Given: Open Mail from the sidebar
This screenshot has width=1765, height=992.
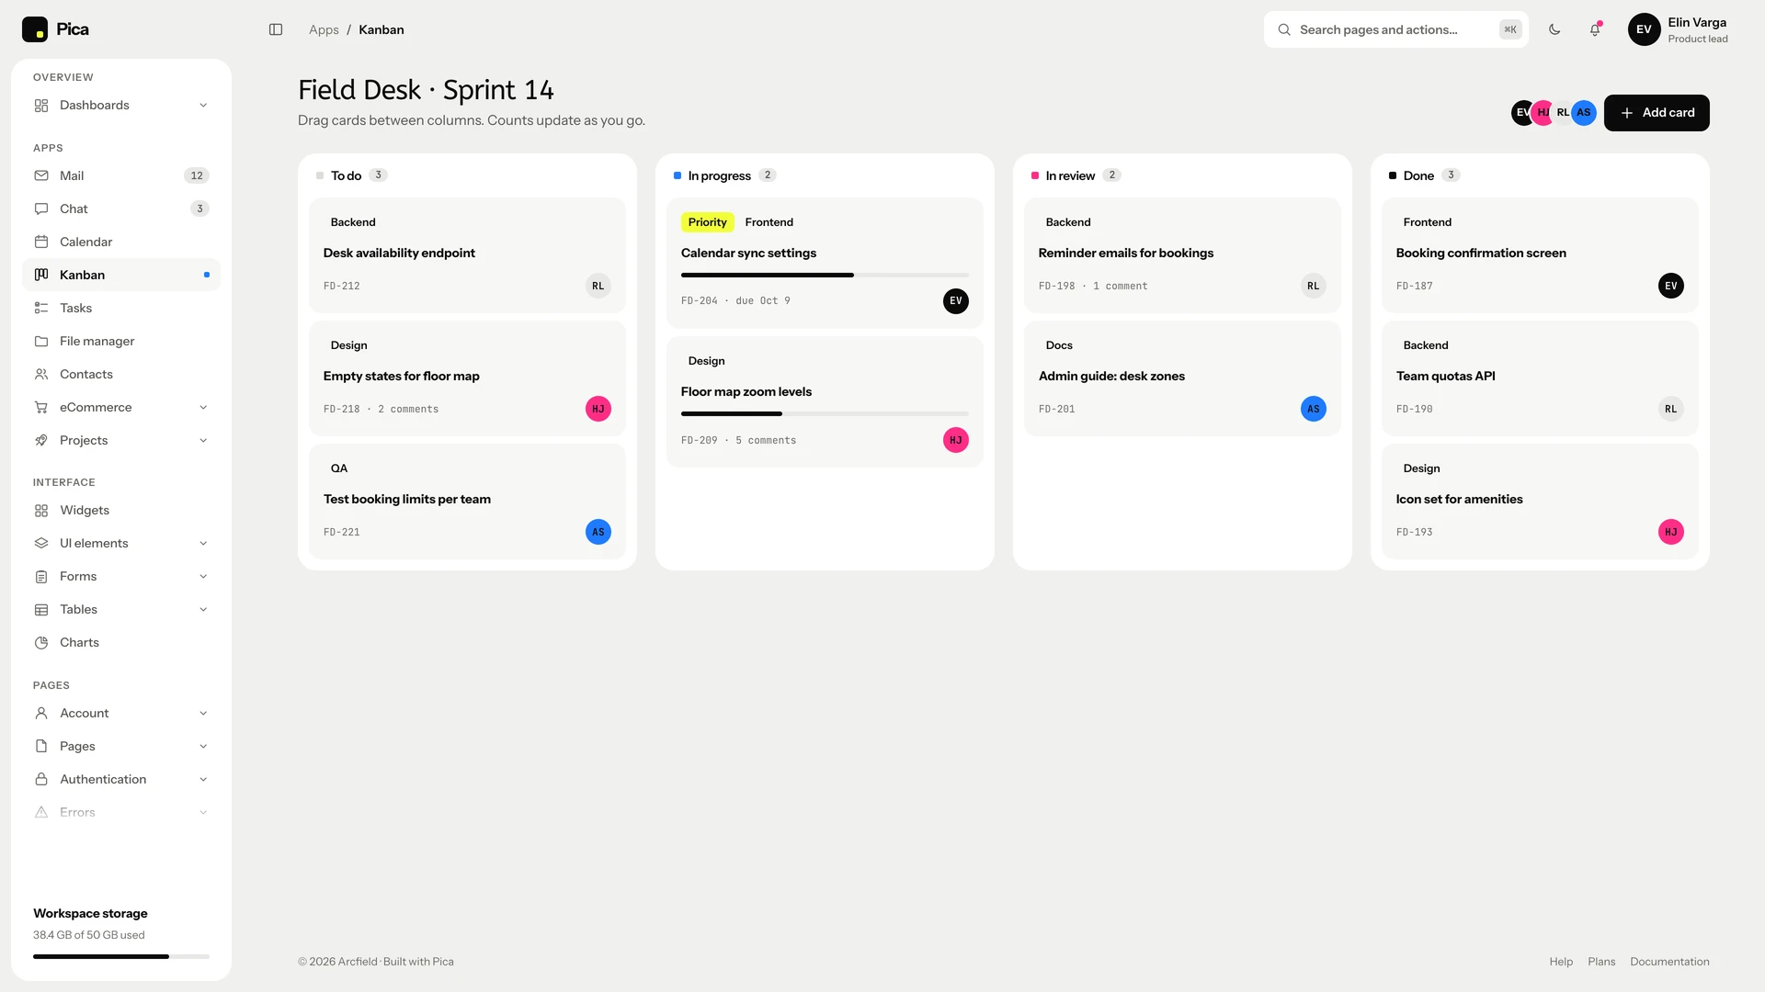Looking at the screenshot, I should pyautogui.click(x=121, y=175).
